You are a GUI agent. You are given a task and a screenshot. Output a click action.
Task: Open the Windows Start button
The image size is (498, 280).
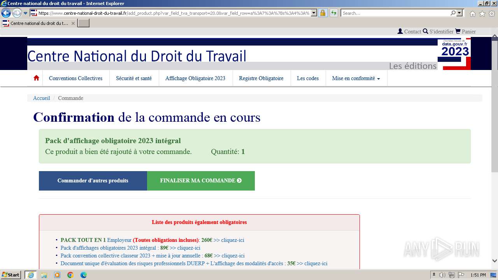click(x=11, y=275)
